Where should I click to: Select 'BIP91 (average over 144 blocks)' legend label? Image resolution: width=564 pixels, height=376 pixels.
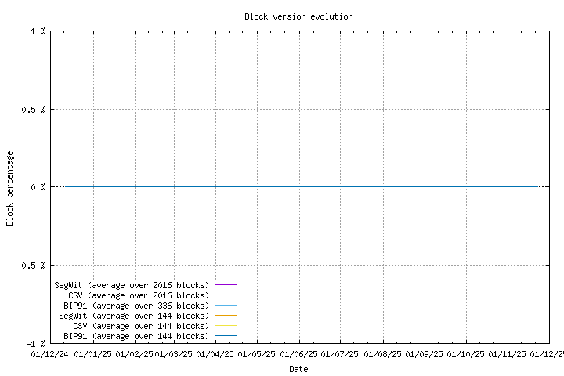click(136, 336)
